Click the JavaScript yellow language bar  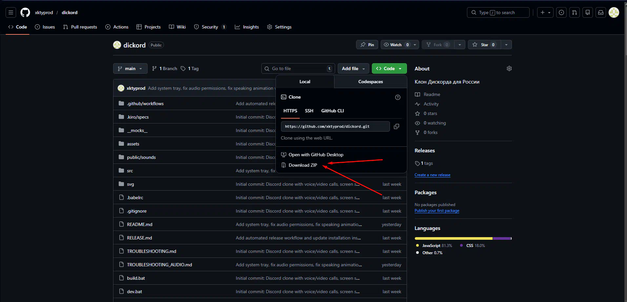(x=453, y=238)
